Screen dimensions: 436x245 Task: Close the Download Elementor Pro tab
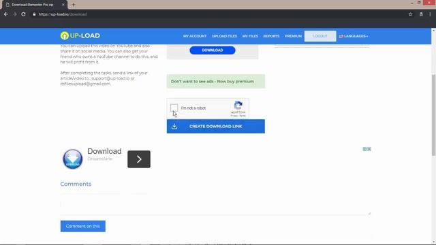click(63, 5)
